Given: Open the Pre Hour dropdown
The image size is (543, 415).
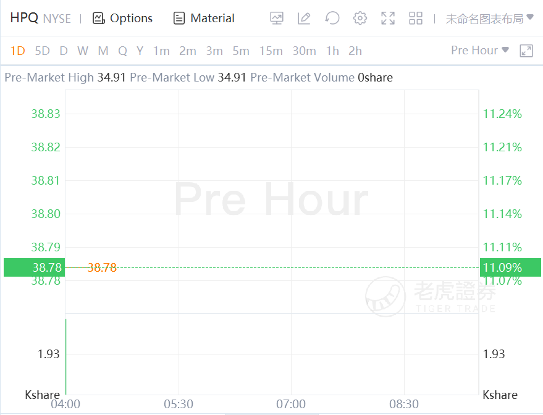Looking at the screenshot, I should click(x=480, y=50).
